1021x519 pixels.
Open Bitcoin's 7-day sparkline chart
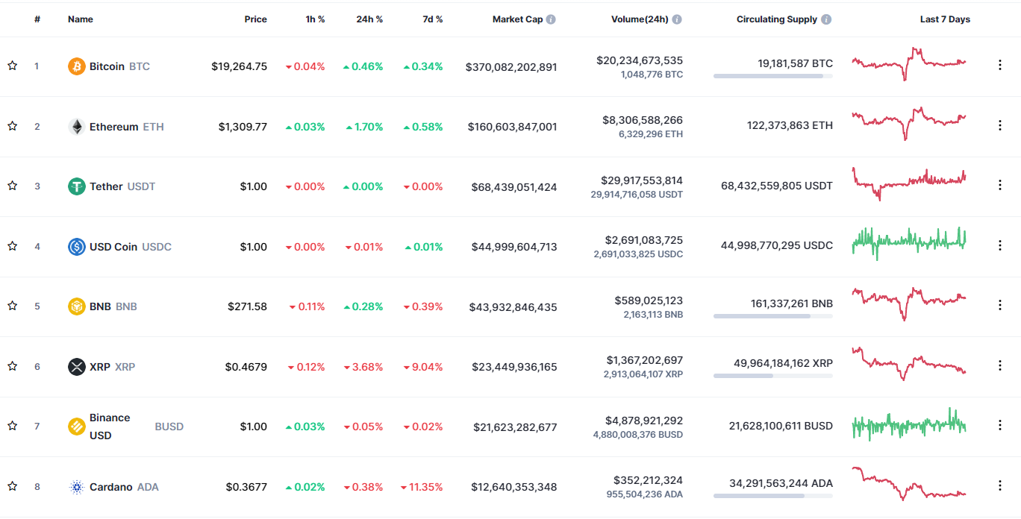pyautogui.click(x=909, y=64)
